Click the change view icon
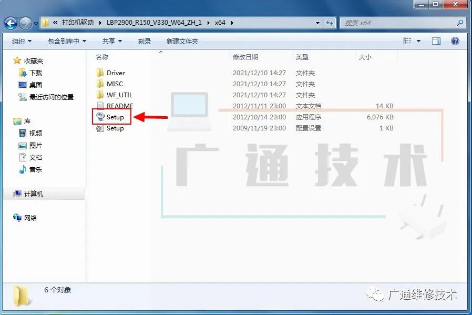The image size is (472, 315). (407, 41)
